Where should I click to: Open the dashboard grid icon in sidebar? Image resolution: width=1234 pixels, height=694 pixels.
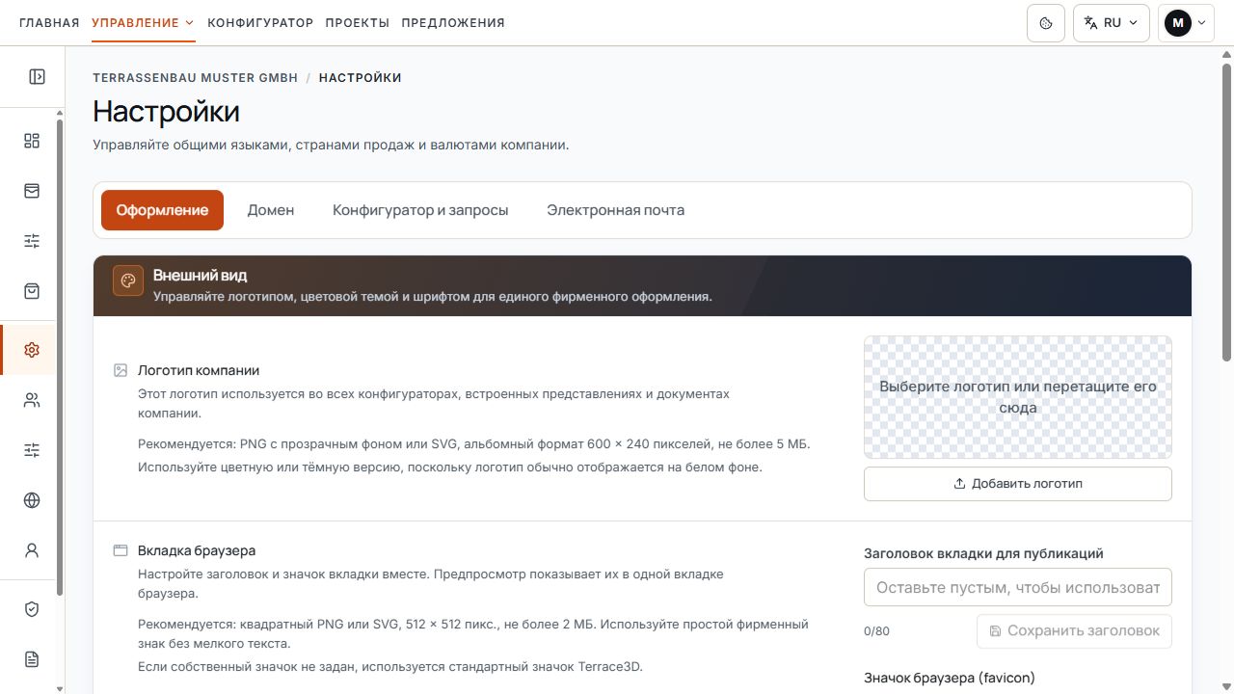(x=32, y=141)
